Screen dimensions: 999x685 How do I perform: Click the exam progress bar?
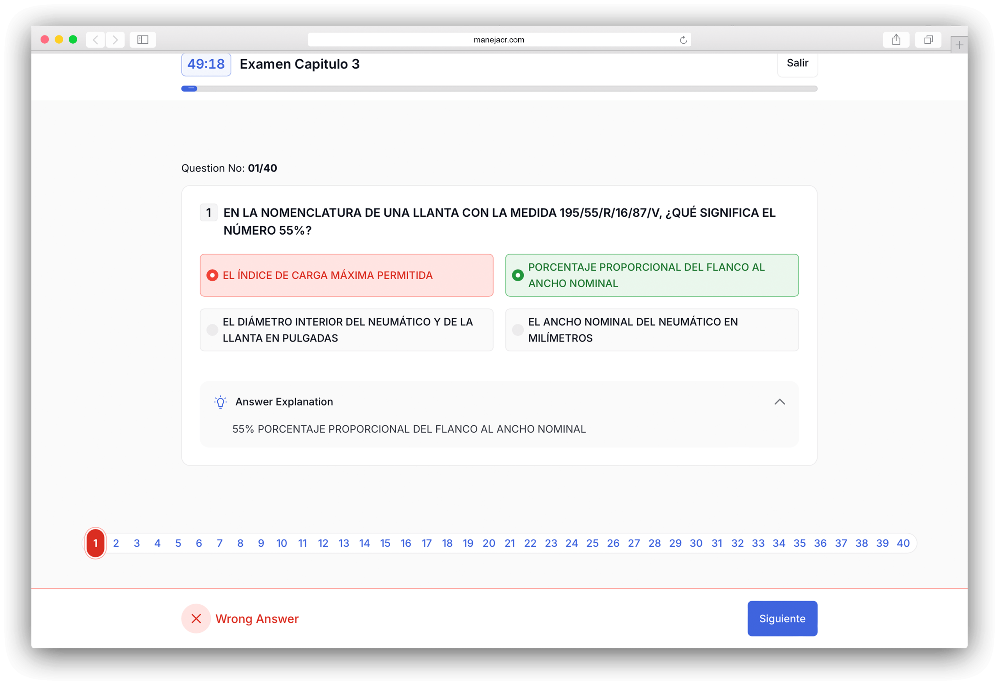(499, 89)
